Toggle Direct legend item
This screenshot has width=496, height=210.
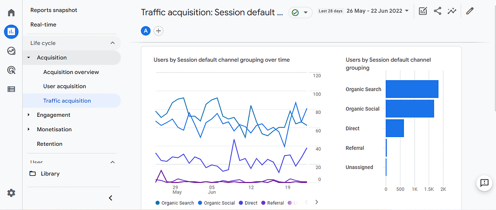pyautogui.click(x=248, y=203)
